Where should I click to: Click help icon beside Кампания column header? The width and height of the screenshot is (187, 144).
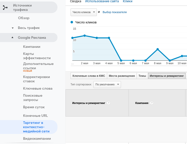tap(152, 103)
